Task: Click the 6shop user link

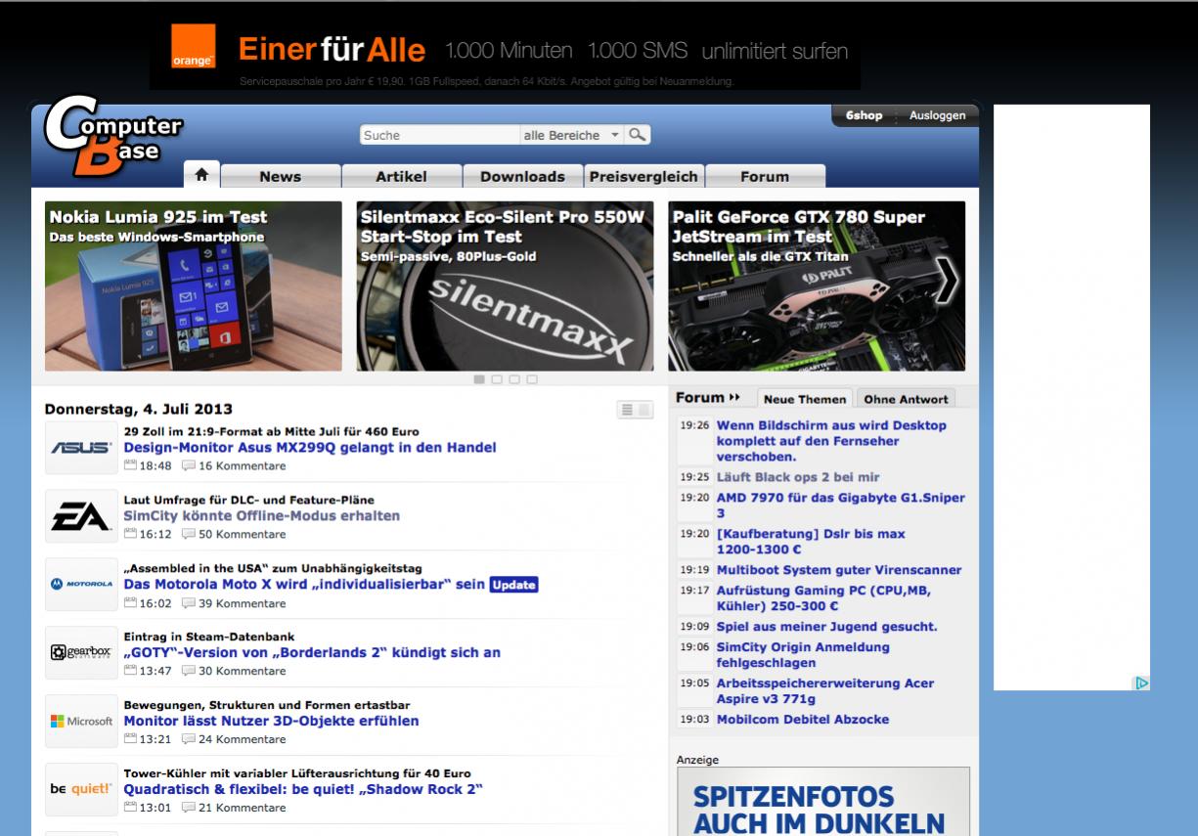Action: pos(864,115)
